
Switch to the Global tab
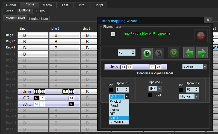pos(11,5)
